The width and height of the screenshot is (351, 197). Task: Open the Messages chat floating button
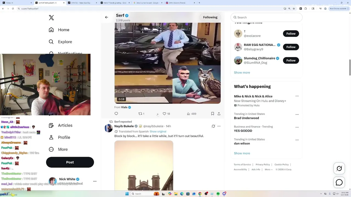click(339, 182)
